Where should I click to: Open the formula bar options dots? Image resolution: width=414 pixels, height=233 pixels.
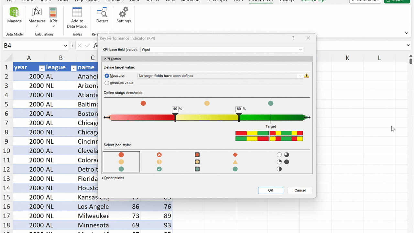coord(72,46)
